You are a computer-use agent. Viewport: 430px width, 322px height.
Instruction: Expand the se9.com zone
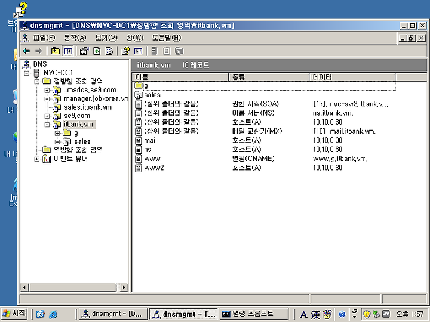click(x=47, y=116)
